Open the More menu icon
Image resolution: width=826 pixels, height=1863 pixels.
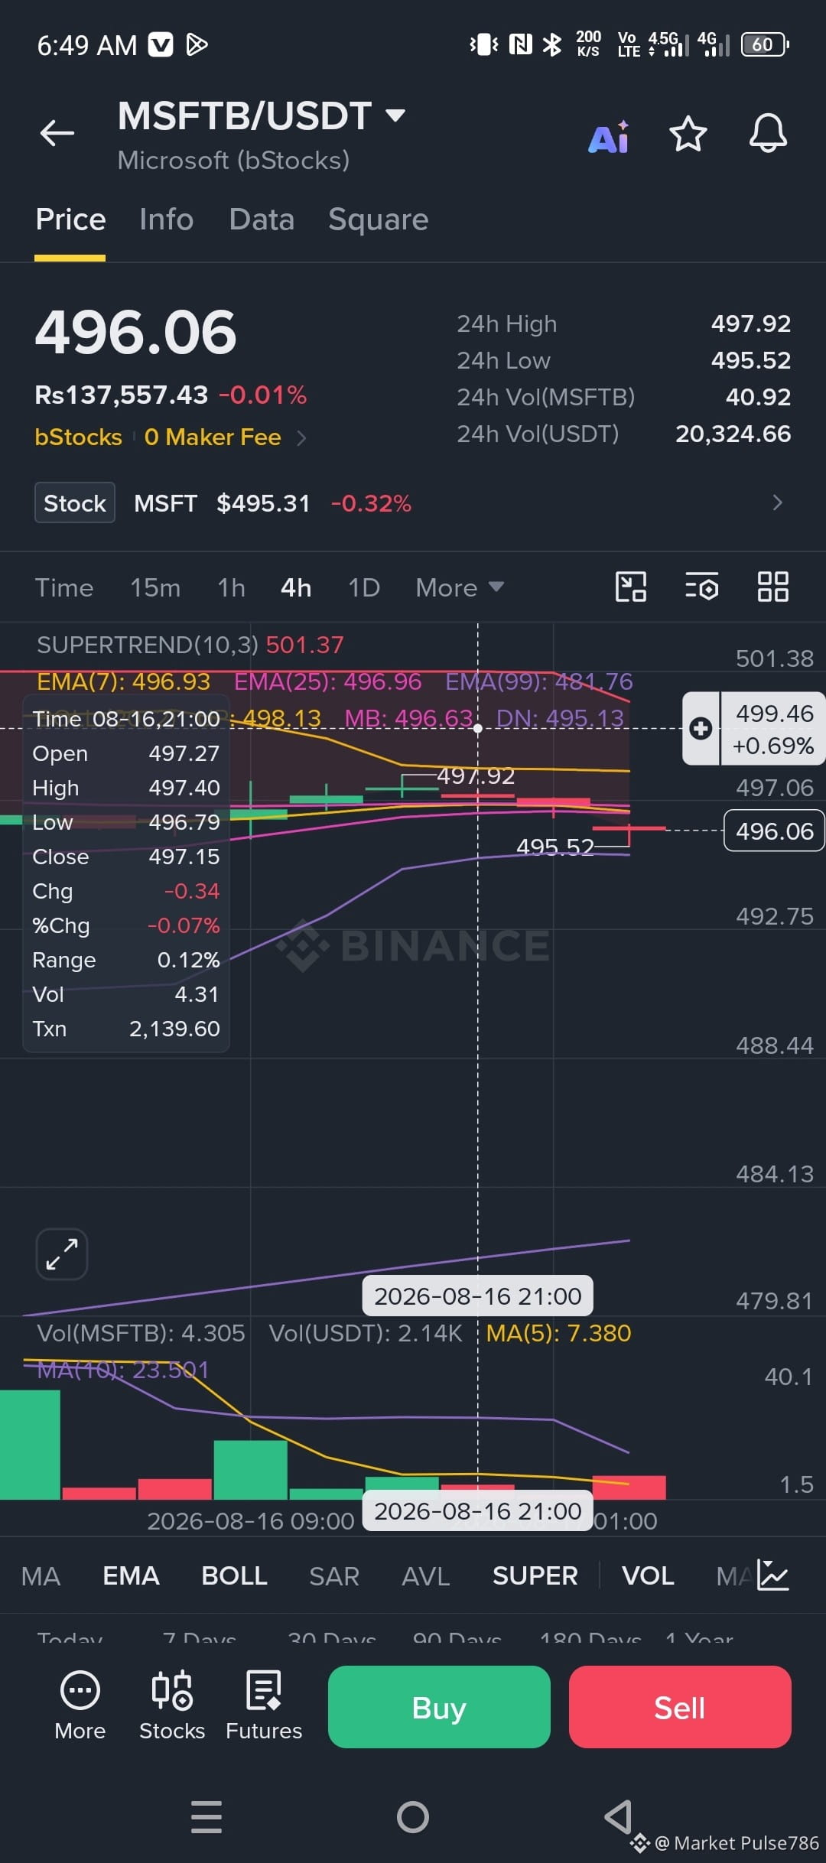[80, 1707]
